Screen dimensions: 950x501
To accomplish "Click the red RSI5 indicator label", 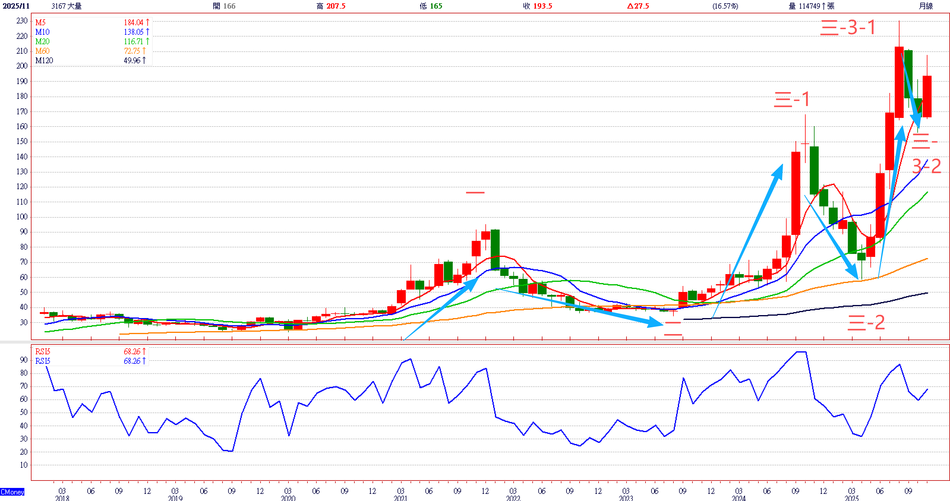I will pos(42,351).
